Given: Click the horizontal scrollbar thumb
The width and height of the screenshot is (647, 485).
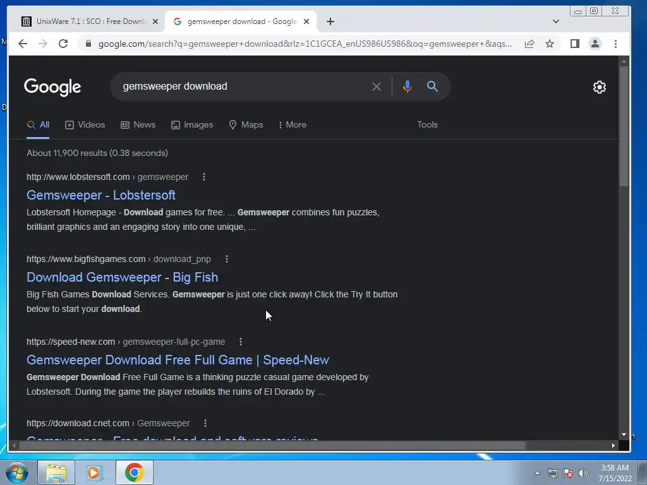Looking at the screenshot, I should pyautogui.click(x=272, y=445).
